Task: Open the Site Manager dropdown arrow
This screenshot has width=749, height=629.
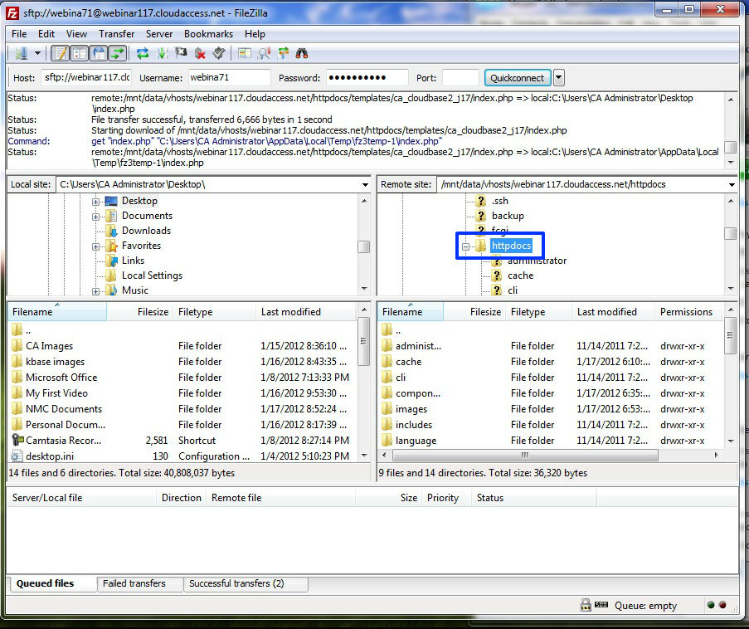Action: pos(37,53)
